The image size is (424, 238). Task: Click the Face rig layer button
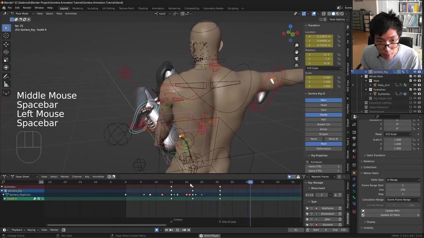(x=323, y=110)
